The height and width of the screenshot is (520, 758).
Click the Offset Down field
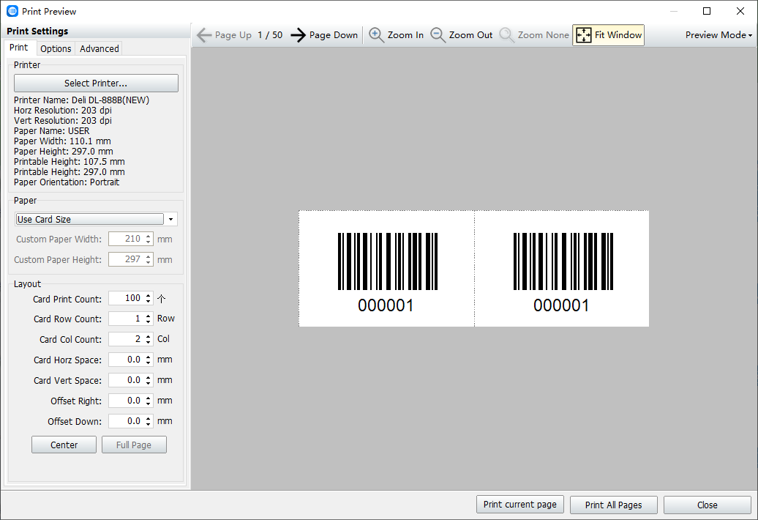pyautogui.click(x=126, y=421)
